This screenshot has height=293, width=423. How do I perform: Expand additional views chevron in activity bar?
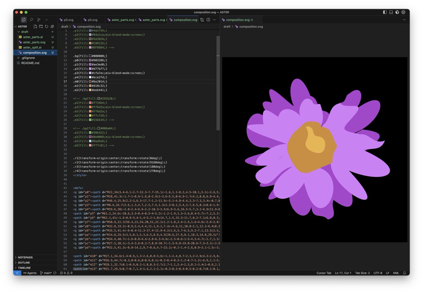pos(47,20)
